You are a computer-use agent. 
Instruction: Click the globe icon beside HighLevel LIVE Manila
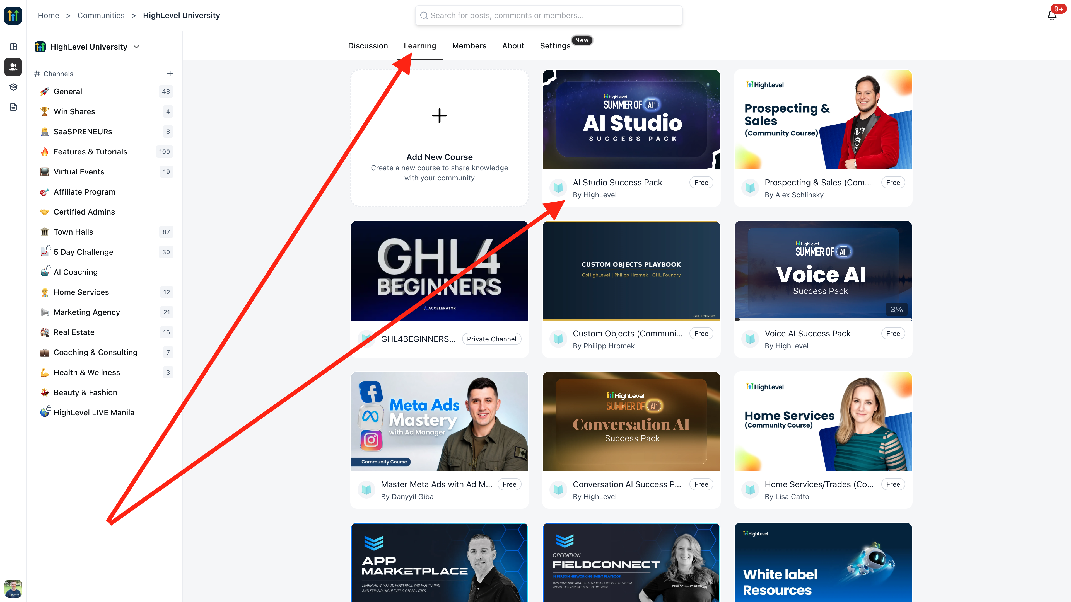tap(45, 411)
